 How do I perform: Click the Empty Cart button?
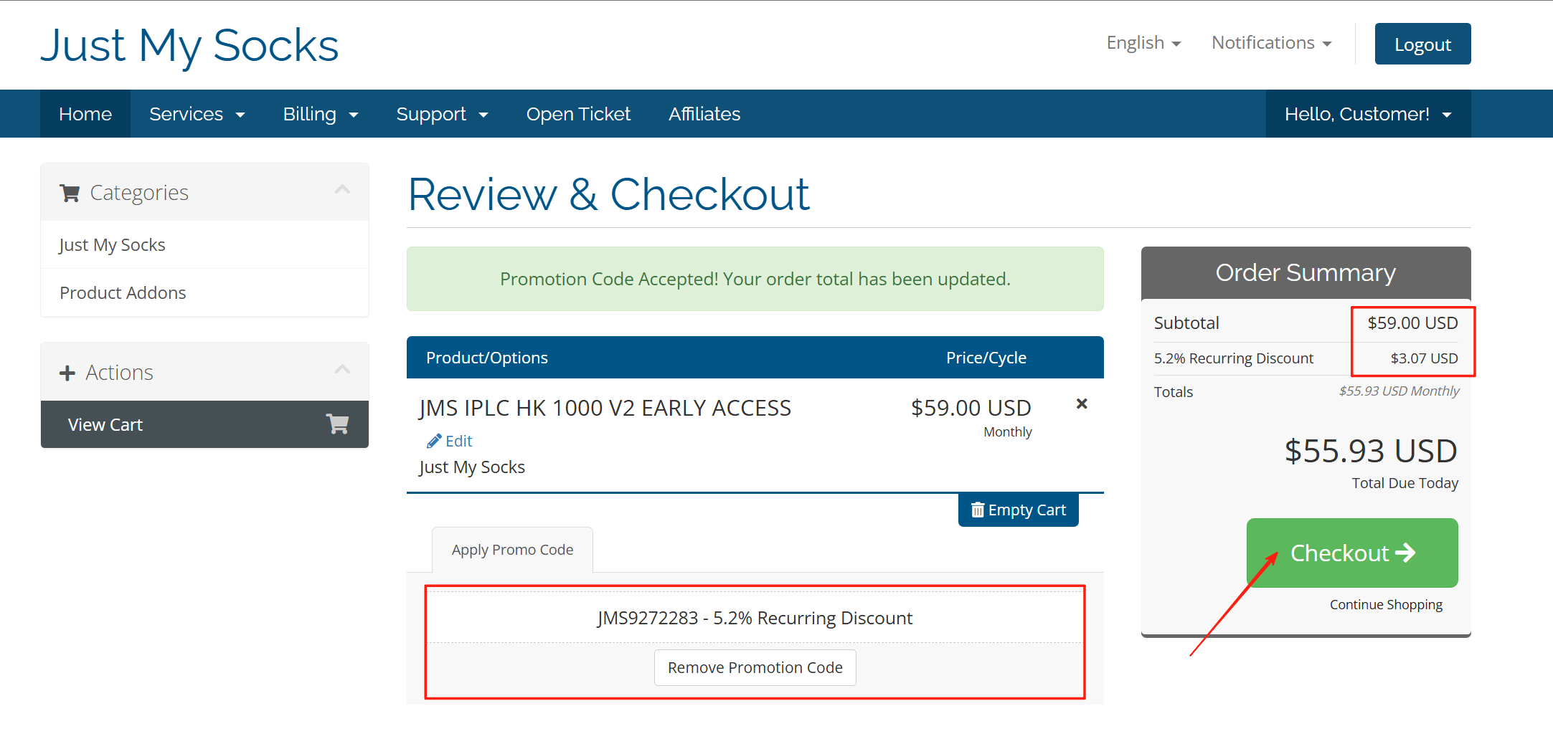click(x=1019, y=510)
